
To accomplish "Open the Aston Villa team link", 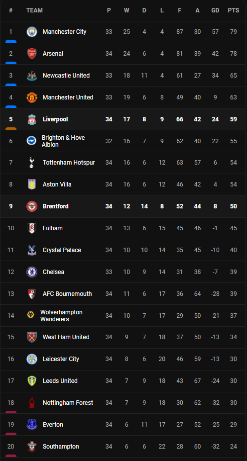I will 57,184.
